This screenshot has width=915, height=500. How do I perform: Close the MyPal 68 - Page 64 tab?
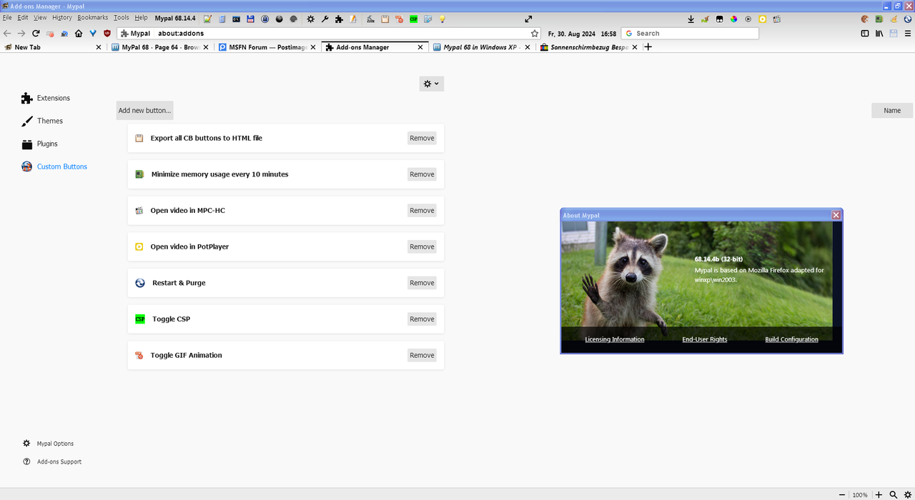point(206,47)
